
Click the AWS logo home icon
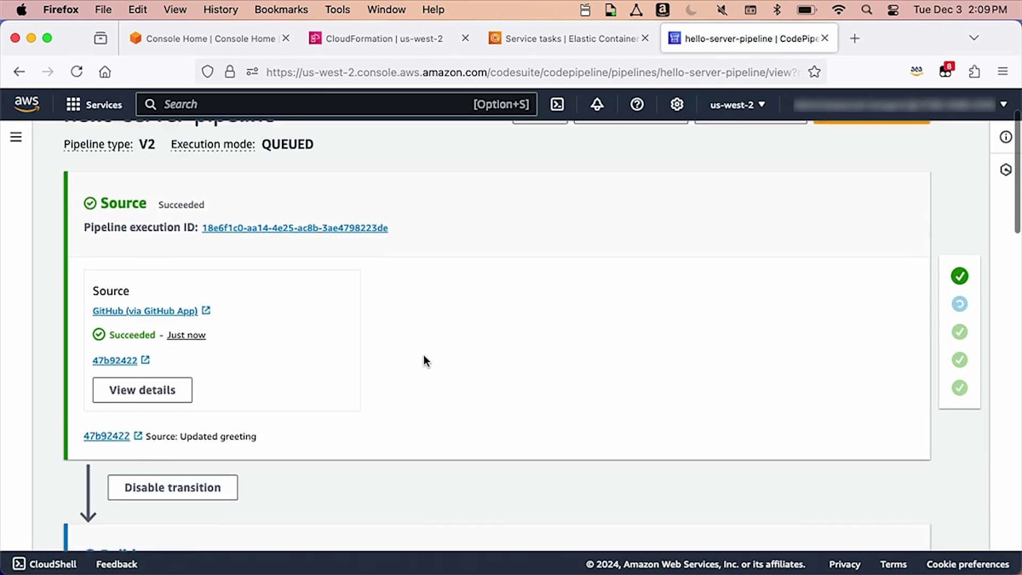click(x=26, y=104)
